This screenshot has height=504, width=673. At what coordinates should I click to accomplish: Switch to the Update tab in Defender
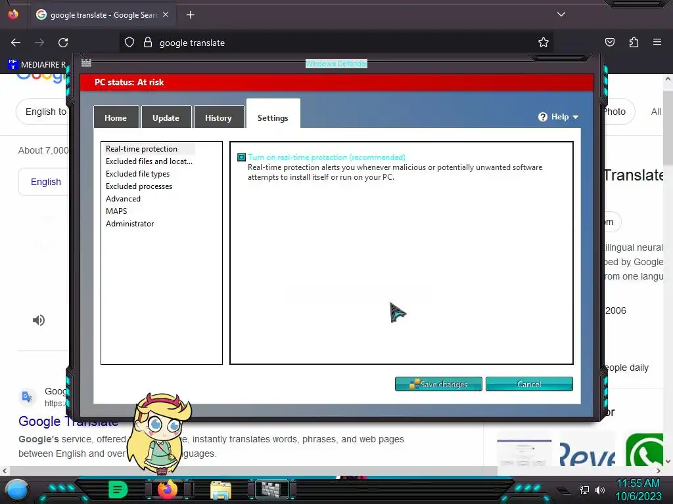[166, 117]
